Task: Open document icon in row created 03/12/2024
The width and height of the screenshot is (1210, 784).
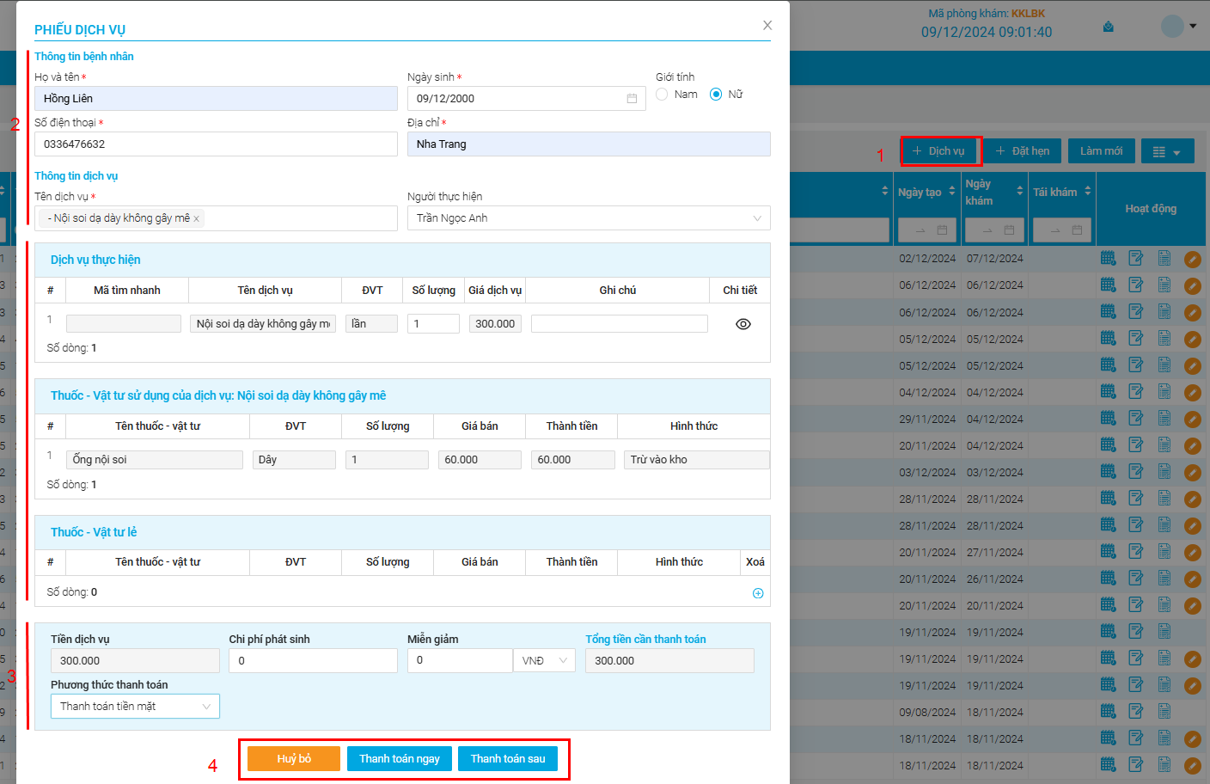Action: [1164, 472]
